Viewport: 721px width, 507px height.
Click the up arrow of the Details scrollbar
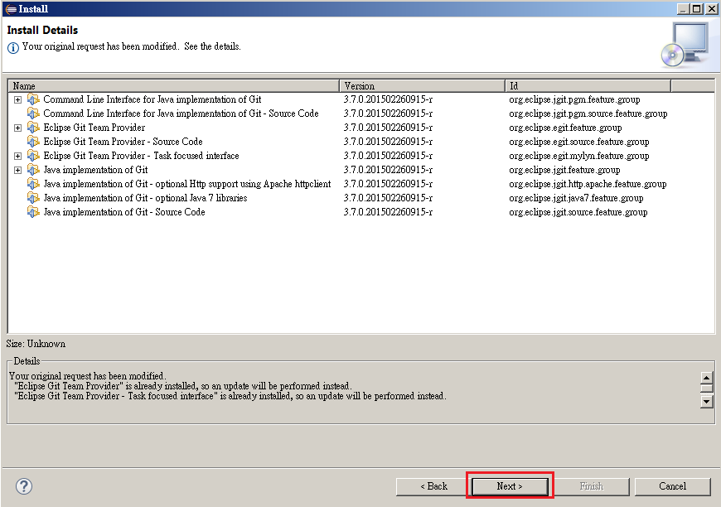click(707, 378)
